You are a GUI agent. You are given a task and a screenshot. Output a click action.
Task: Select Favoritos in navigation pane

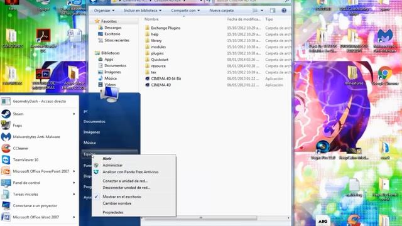109,21
